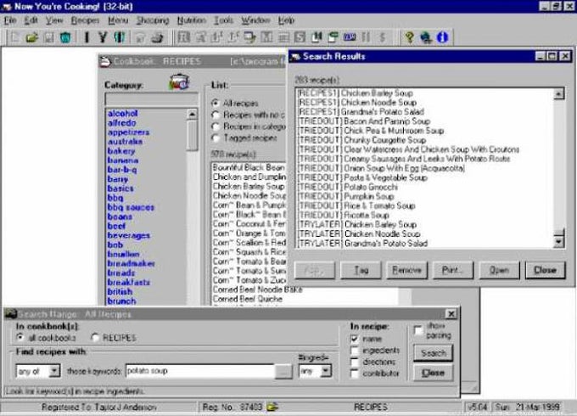Click the new document toolbar icon
This screenshot has height=416, width=577.
click(15, 37)
